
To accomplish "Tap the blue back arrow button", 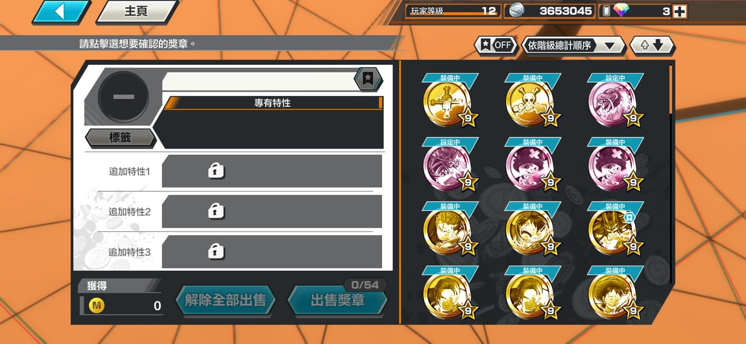I will click(62, 12).
